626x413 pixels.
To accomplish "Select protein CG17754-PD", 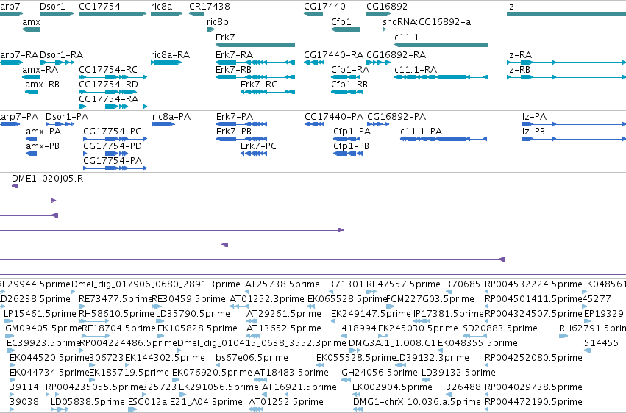I will [105, 154].
